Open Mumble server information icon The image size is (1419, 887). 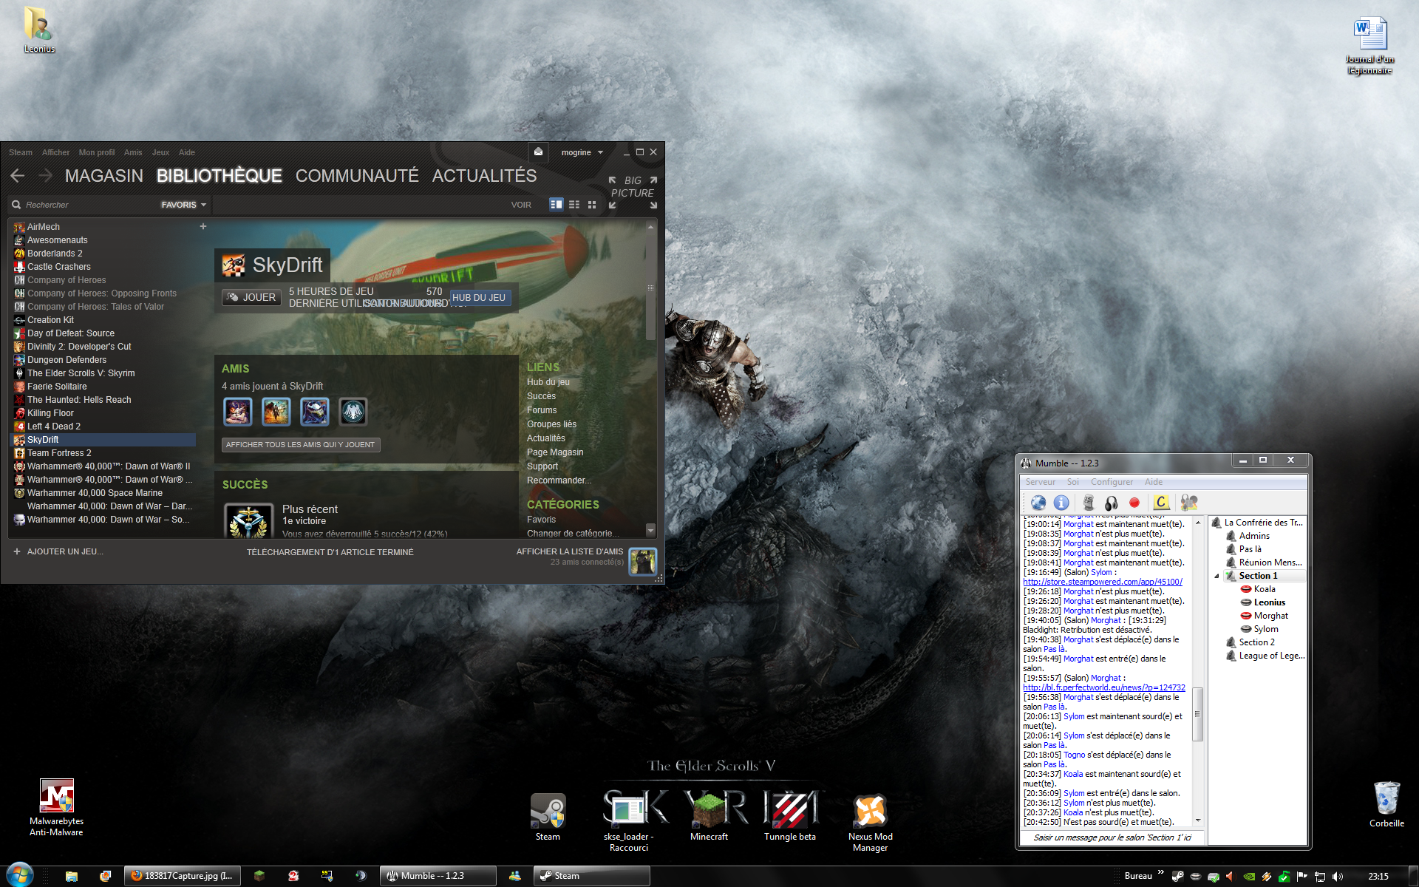click(1061, 503)
